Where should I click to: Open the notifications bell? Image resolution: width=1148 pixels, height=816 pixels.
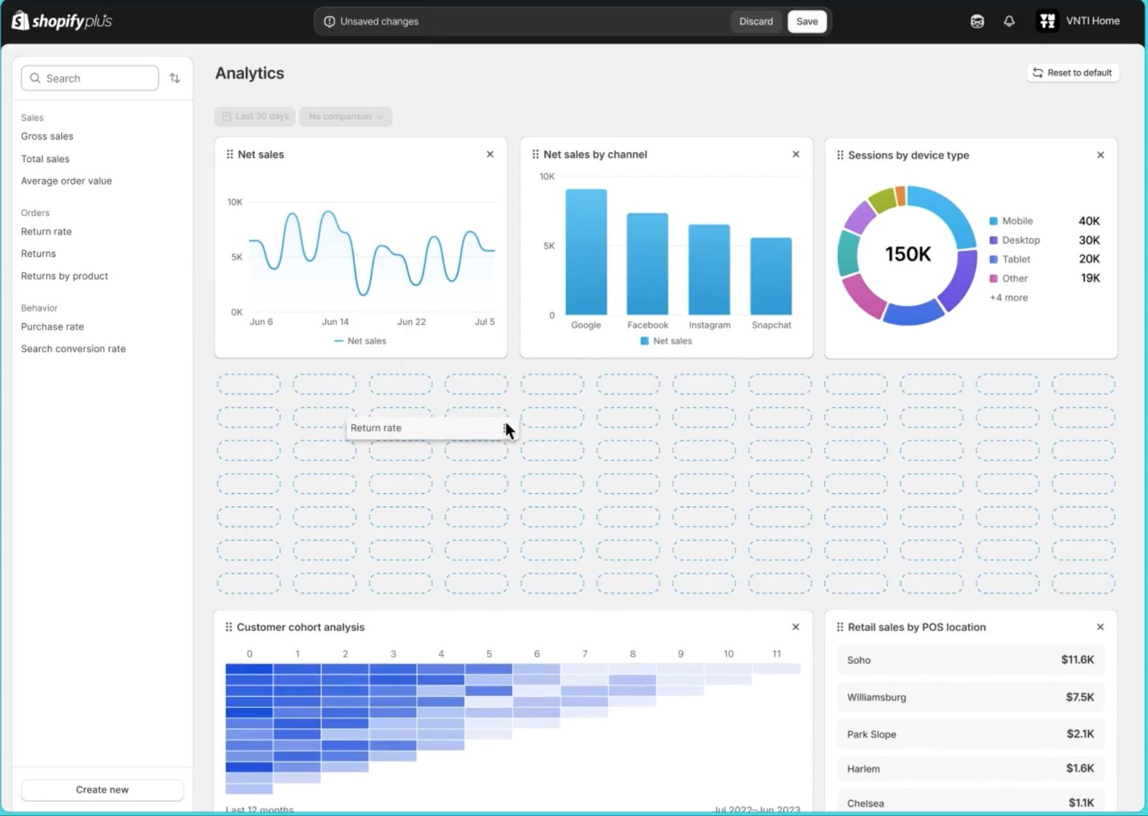click(1009, 21)
